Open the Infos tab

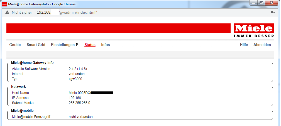point(106,45)
